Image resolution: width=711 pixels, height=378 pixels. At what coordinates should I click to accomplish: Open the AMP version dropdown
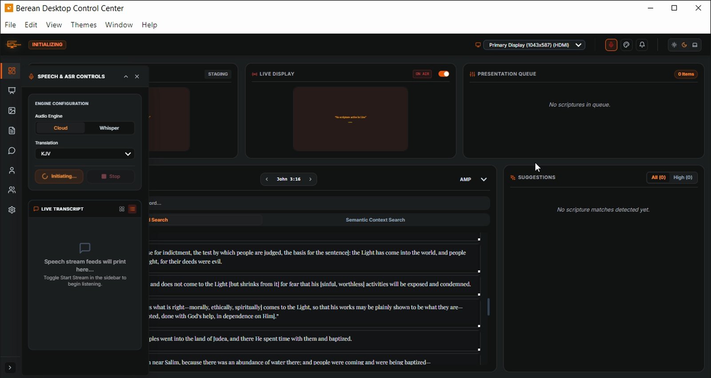pos(474,179)
